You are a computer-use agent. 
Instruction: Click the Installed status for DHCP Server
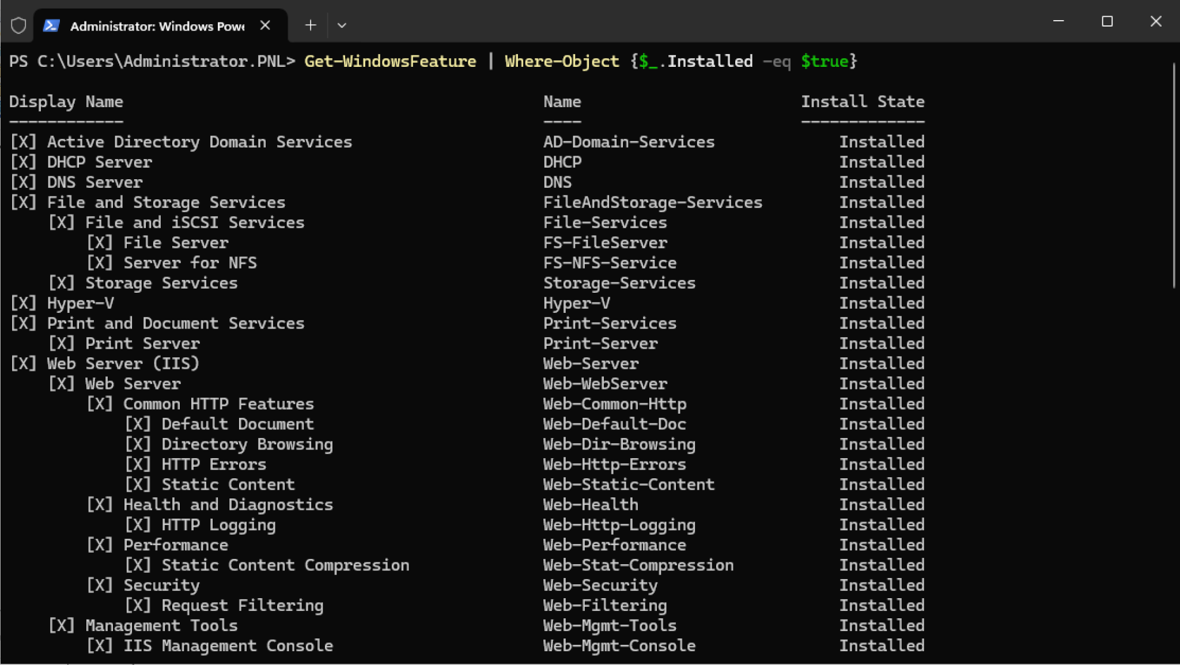click(881, 162)
